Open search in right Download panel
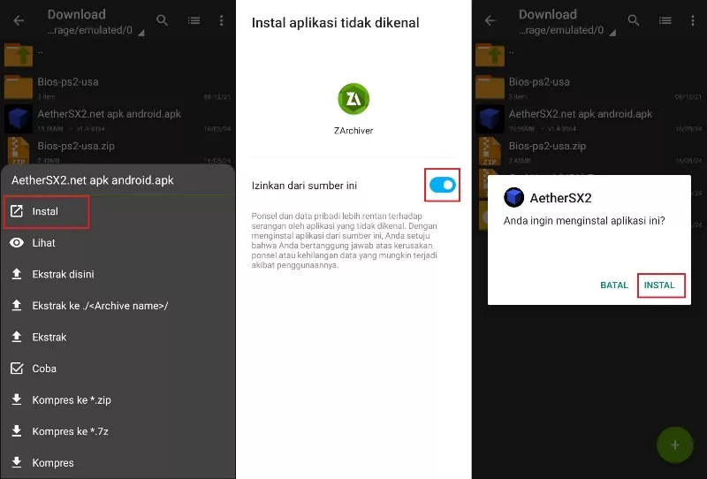 634,20
